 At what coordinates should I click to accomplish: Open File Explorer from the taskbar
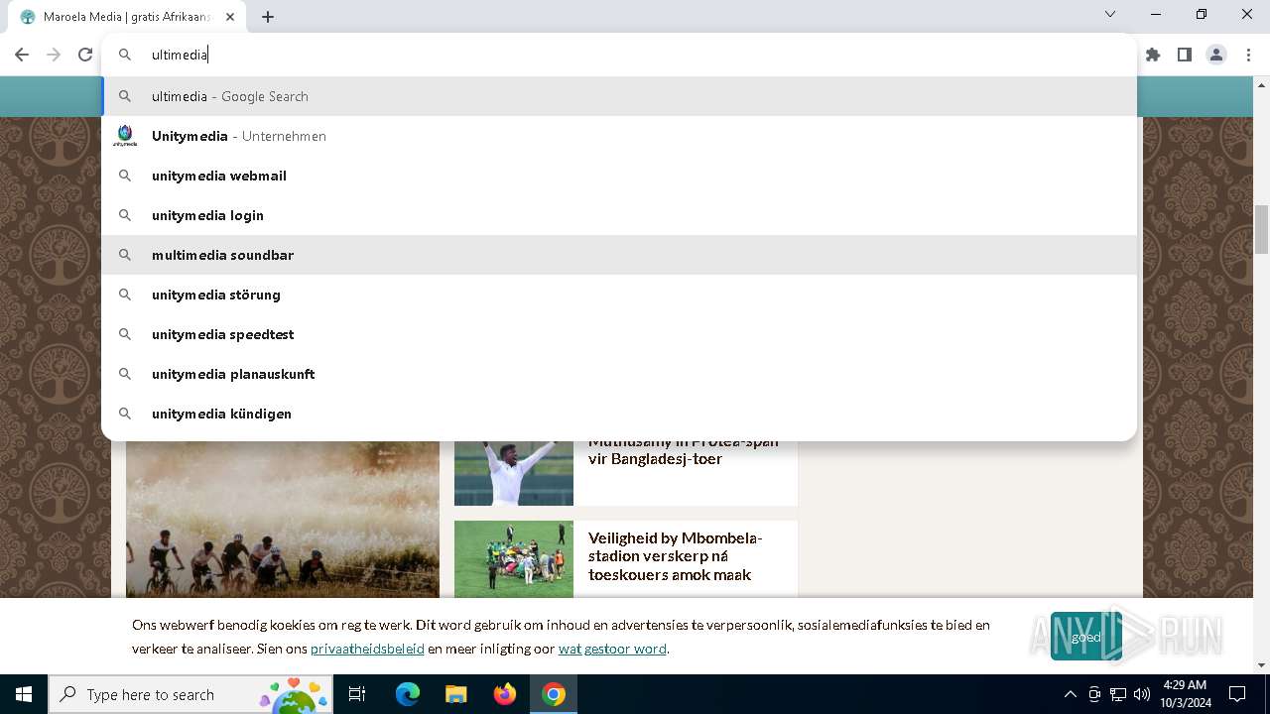pos(455,694)
